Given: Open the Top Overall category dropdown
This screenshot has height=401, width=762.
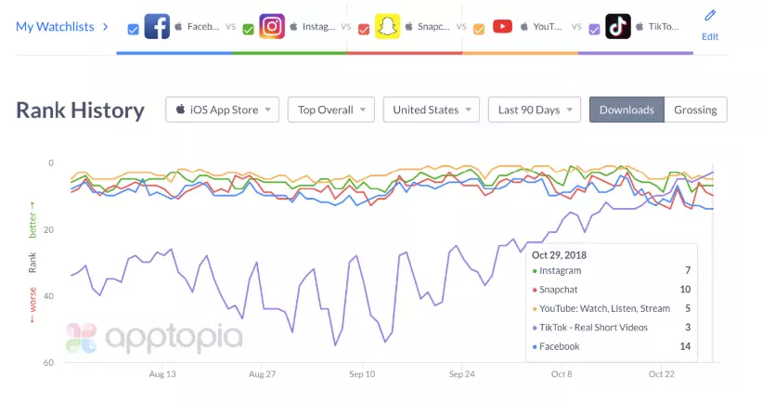Looking at the screenshot, I should click(x=331, y=110).
